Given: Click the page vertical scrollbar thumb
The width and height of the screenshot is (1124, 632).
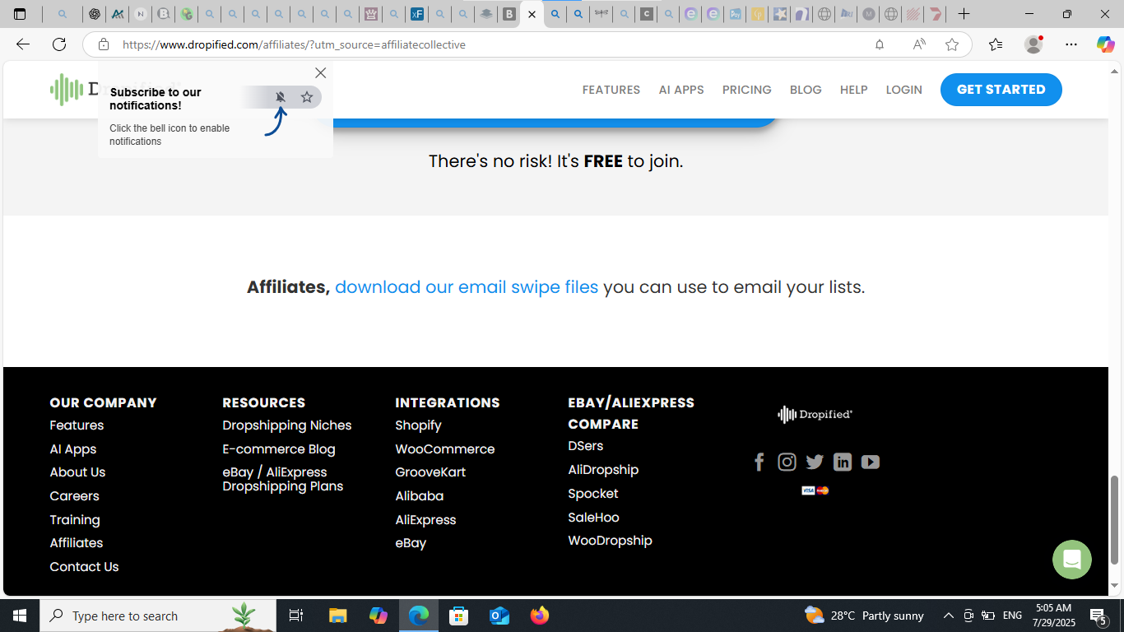Looking at the screenshot, I should click(1115, 520).
